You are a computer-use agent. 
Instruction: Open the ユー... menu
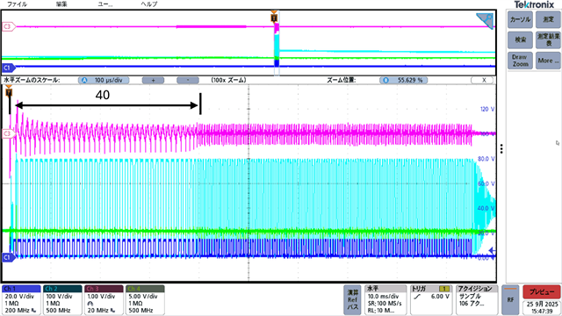point(105,4)
